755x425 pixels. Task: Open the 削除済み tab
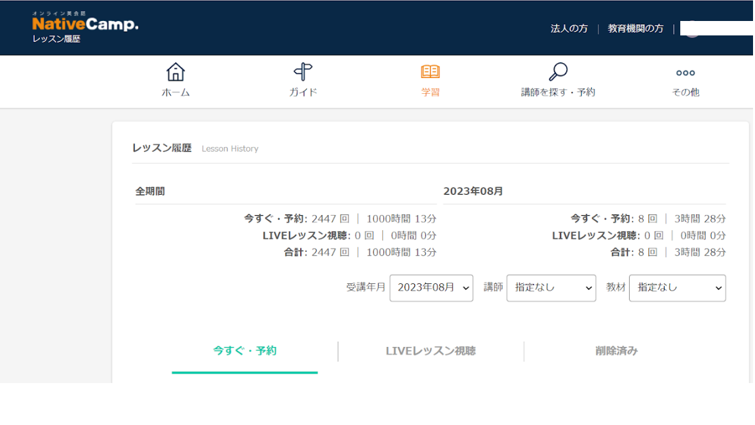pyautogui.click(x=616, y=351)
